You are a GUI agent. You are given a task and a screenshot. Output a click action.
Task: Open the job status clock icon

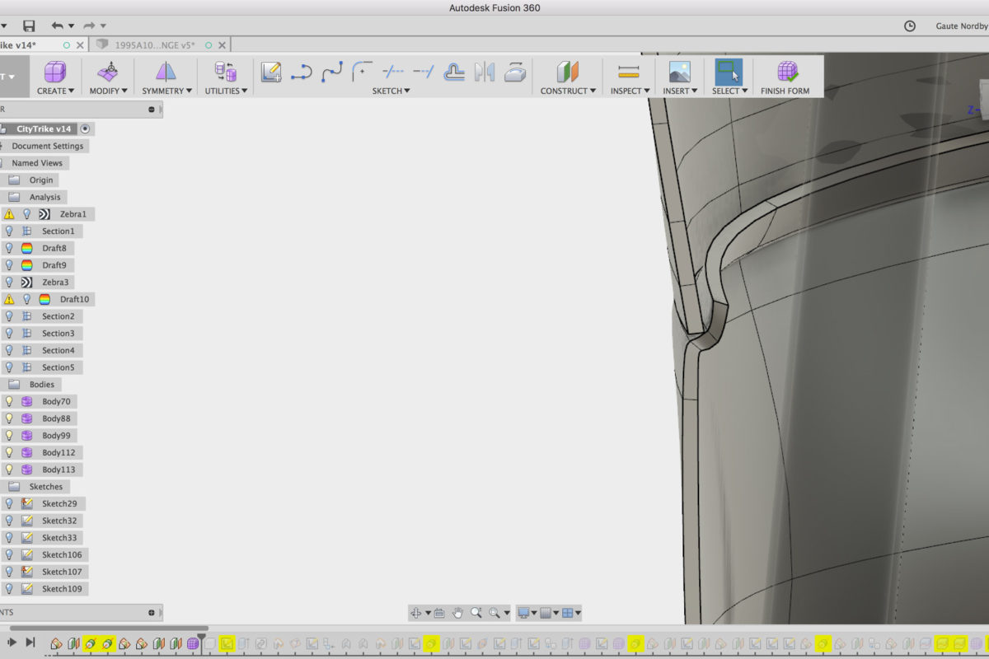tap(910, 26)
